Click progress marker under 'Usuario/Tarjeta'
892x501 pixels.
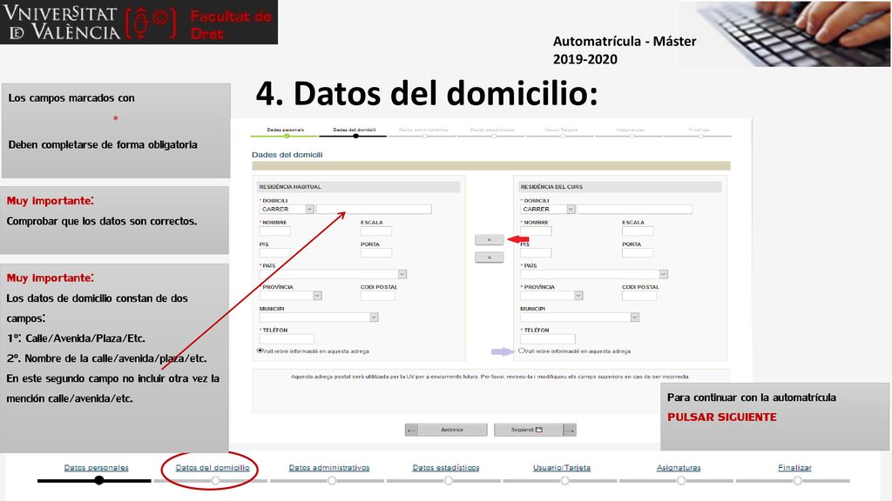click(564, 480)
